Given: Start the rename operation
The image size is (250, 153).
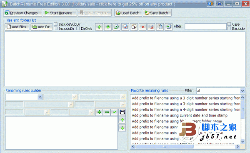Looking at the screenshot, I should [x=60, y=13].
